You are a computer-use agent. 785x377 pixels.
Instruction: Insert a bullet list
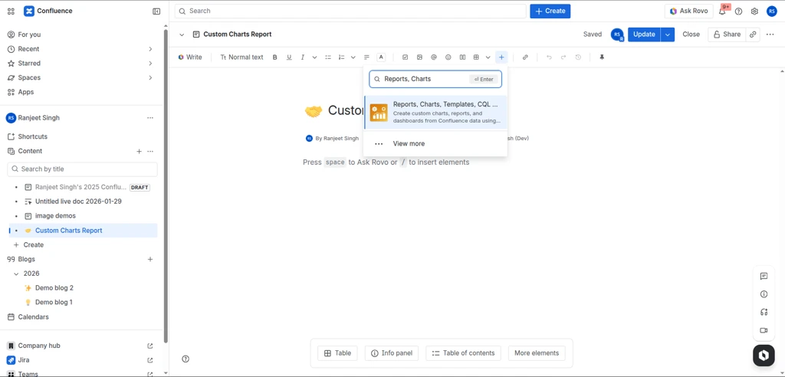tap(328, 57)
